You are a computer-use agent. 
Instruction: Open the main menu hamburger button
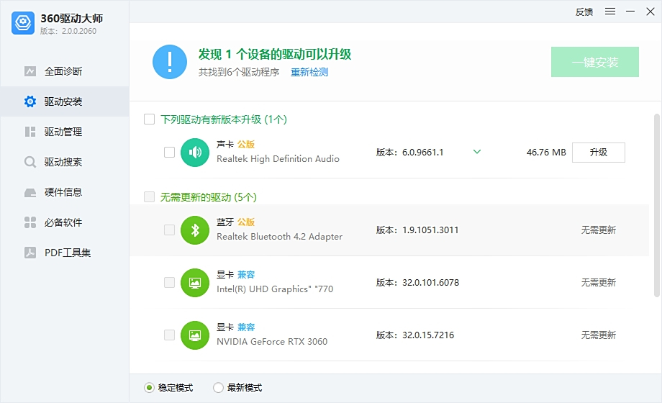pyautogui.click(x=610, y=12)
